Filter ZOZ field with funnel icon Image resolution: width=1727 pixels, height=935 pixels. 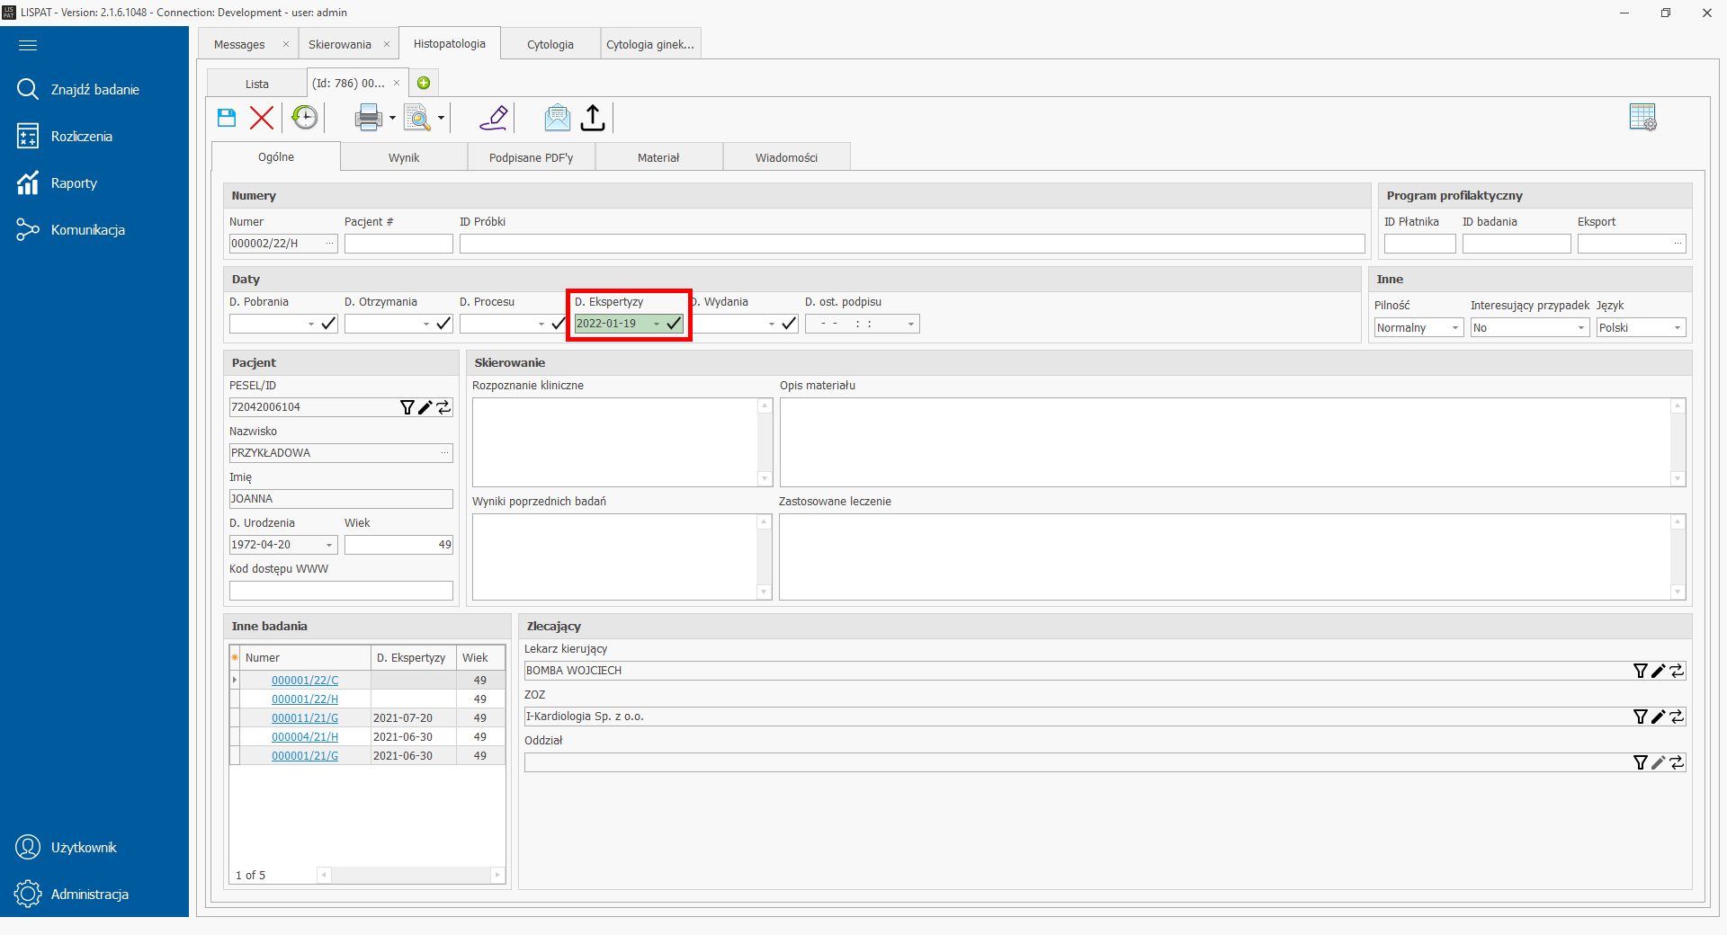point(1640,717)
